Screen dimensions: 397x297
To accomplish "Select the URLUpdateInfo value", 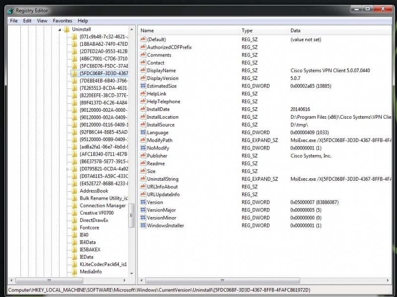I will click(163, 194).
